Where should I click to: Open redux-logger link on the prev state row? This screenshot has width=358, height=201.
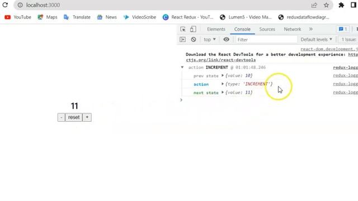[x=346, y=75]
